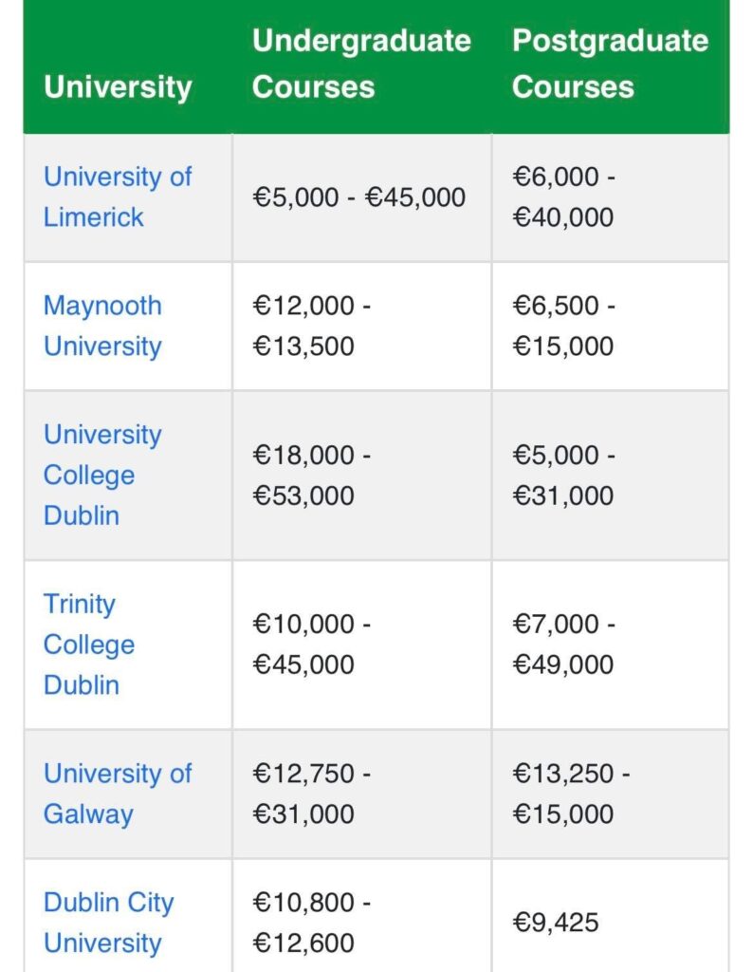The width and height of the screenshot is (753, 972).
Task: Open the Trinity College Dublin link
Action: point(89,645)
